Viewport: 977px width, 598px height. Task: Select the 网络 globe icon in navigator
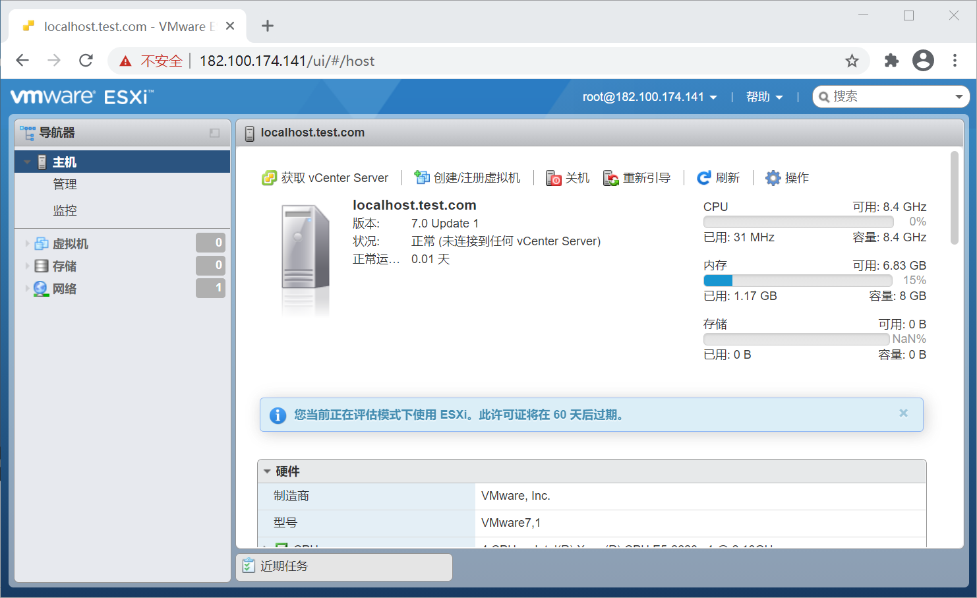tap(40, 288)
